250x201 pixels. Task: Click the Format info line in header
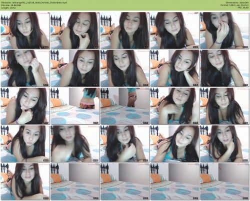coord(234,5)
